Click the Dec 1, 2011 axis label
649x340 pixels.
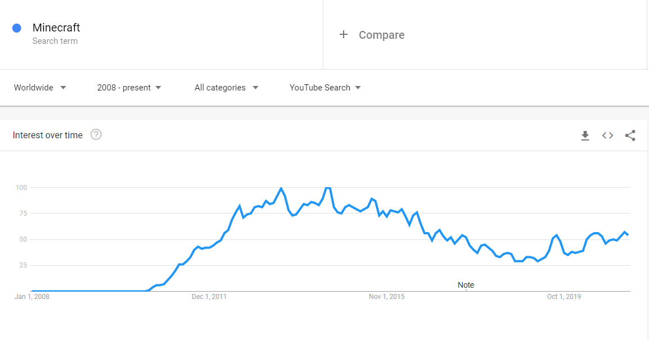[209, 297]
